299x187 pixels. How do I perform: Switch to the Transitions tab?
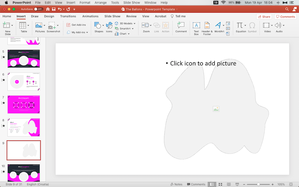[x=68, y=16]
